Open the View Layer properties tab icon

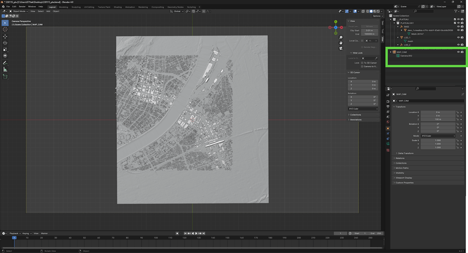click(x=388, y=111)
